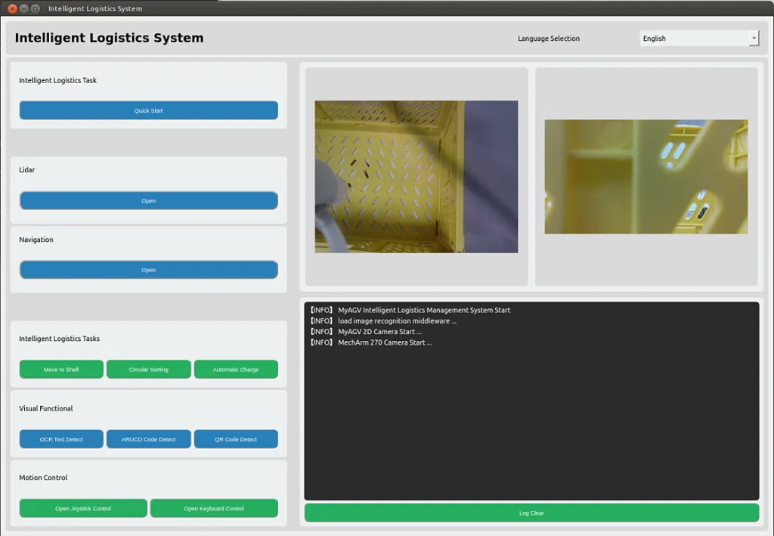Maximize the window using title bar button
Screen dimensions: 774x536
36,8
